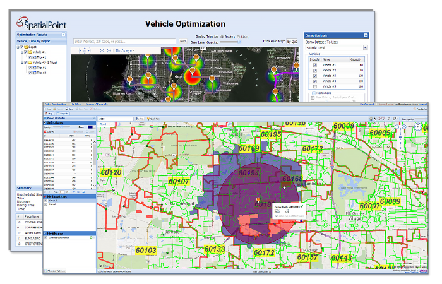
Task: Open the Seattle Local dataset dropdown
Action: click(x=366, y=48)
